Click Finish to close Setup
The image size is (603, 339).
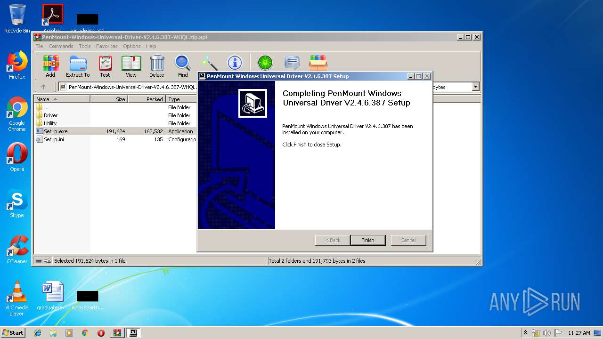[368, 240]
